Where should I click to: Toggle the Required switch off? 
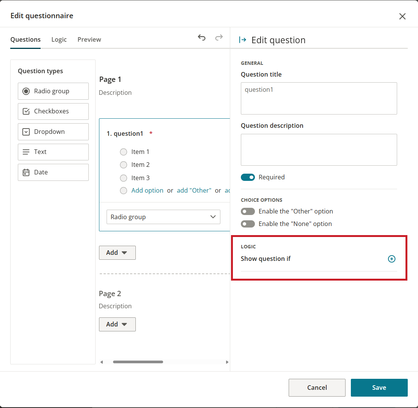click(248, 177)
